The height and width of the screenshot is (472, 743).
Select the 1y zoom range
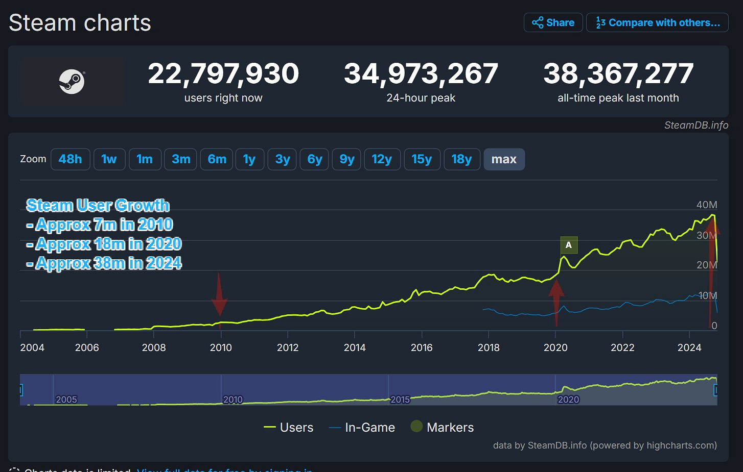click(250, 159)
